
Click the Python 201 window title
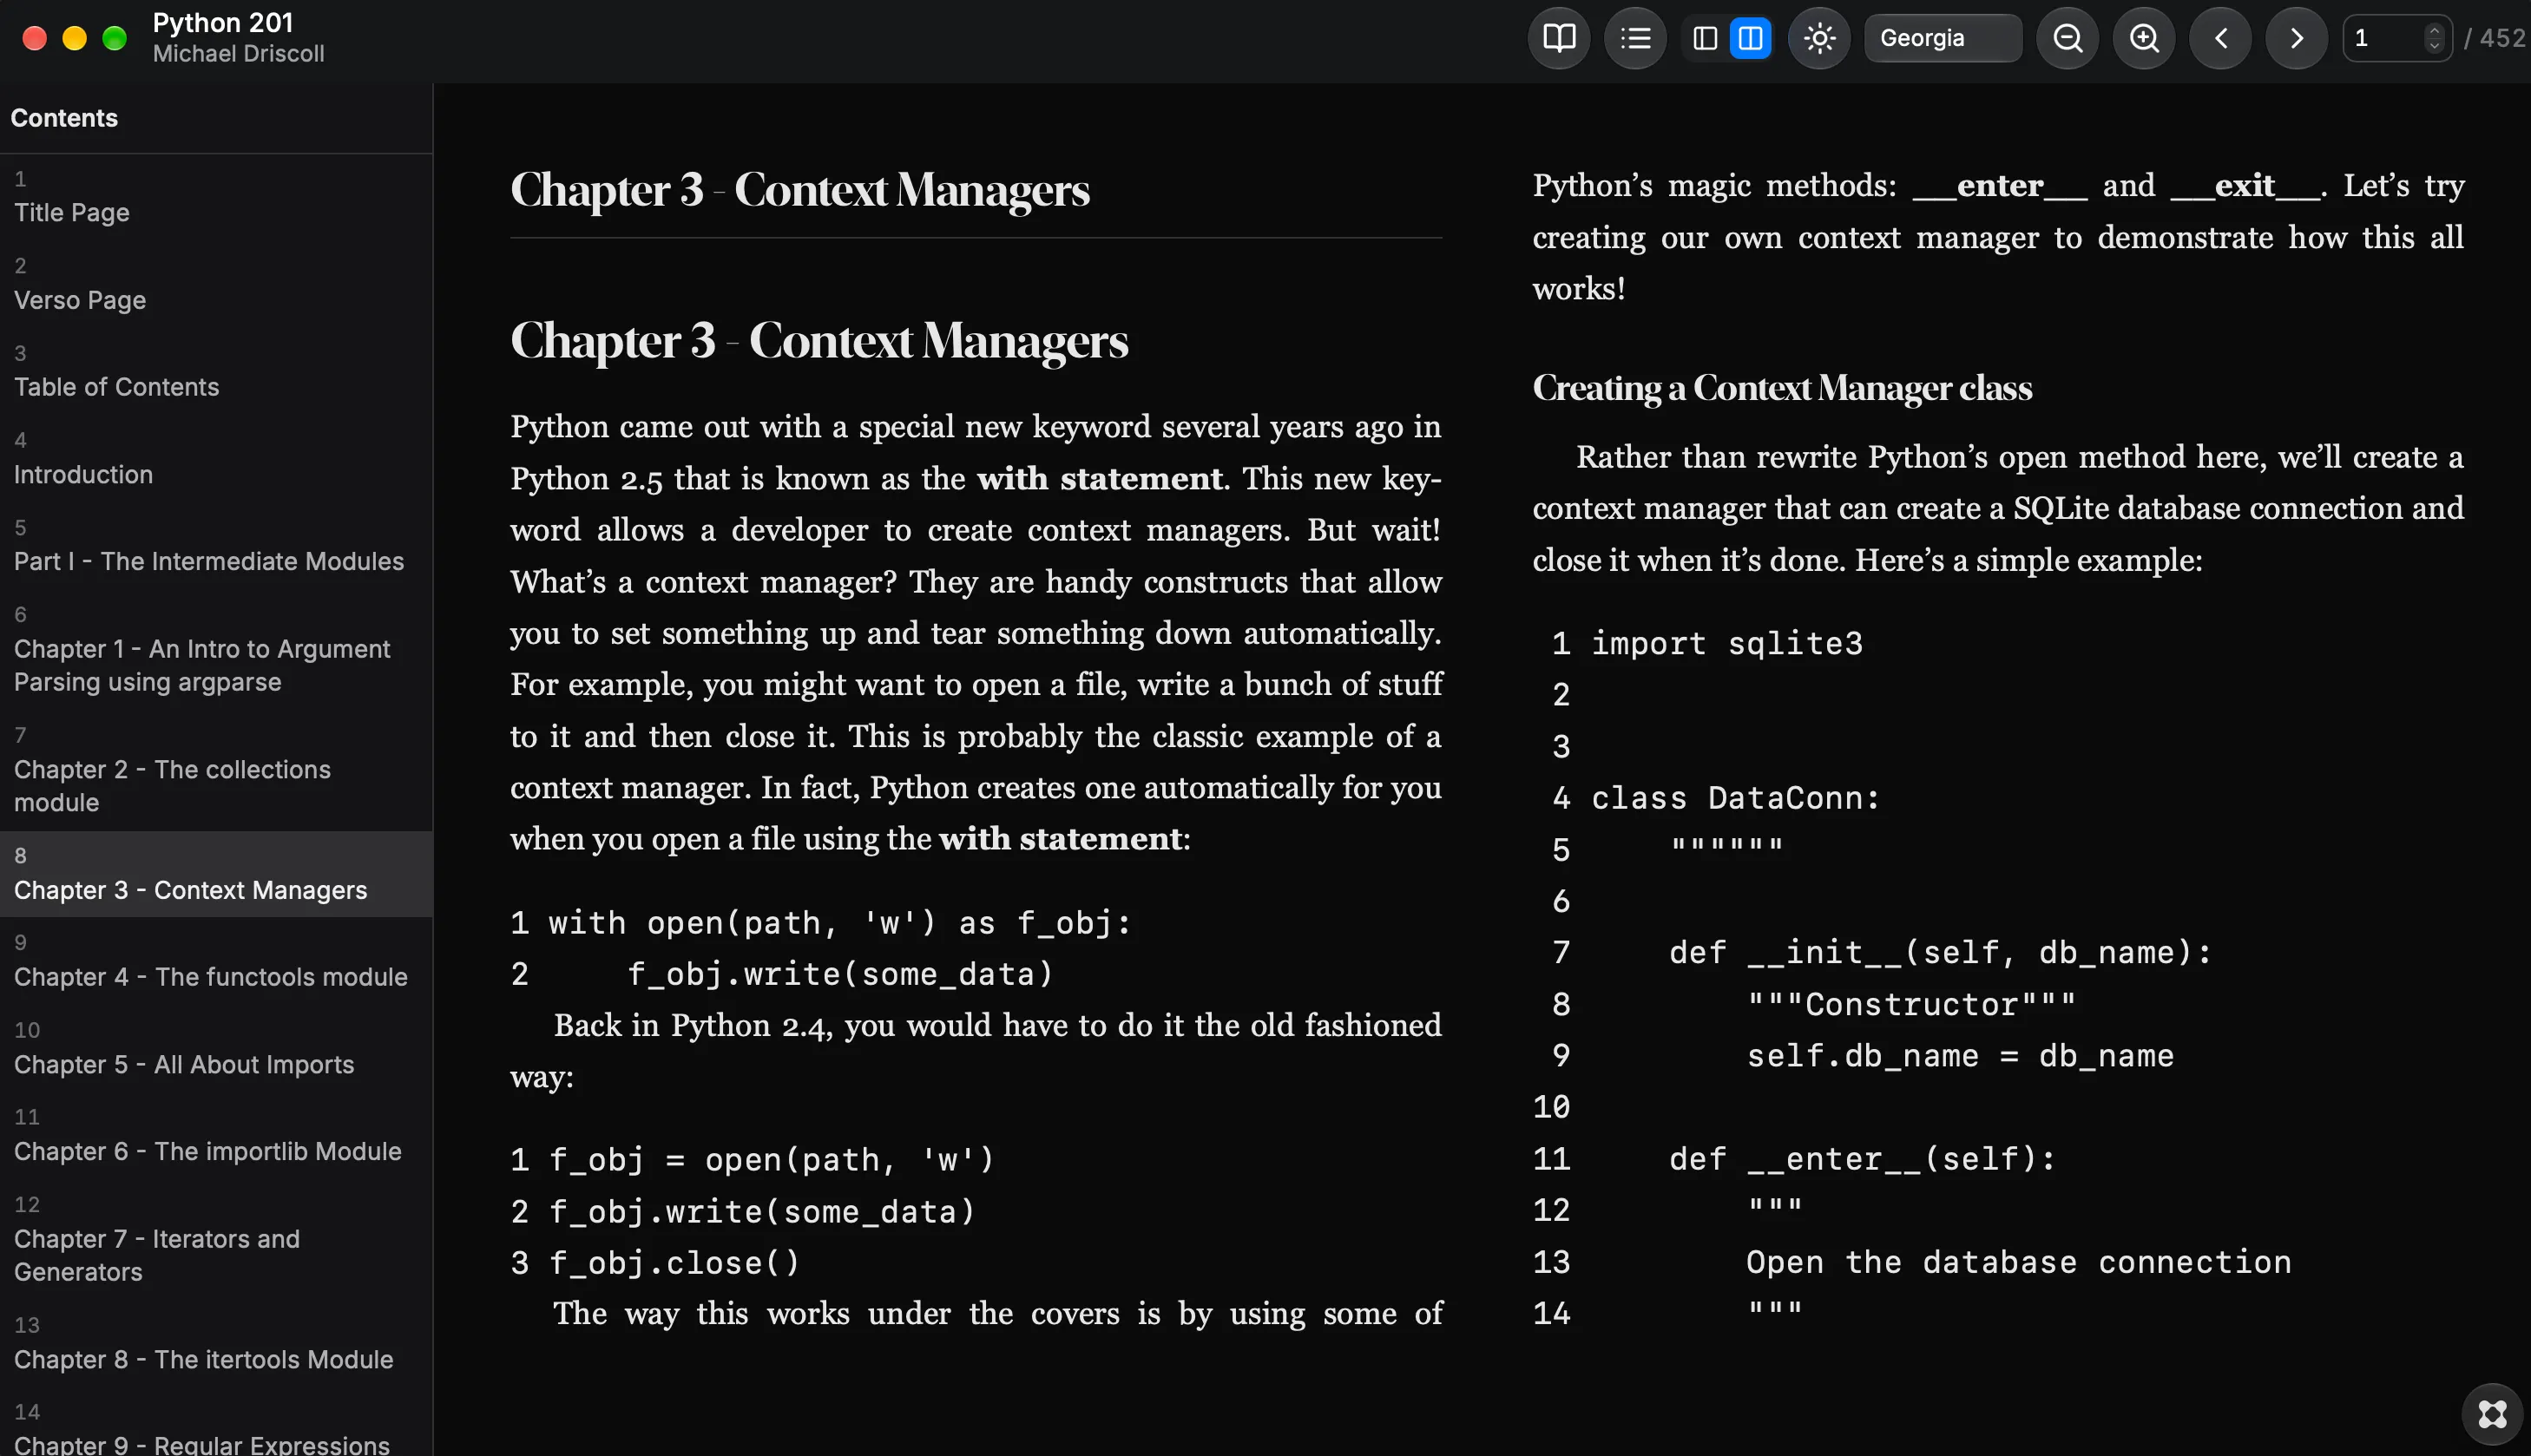[223, 22]
